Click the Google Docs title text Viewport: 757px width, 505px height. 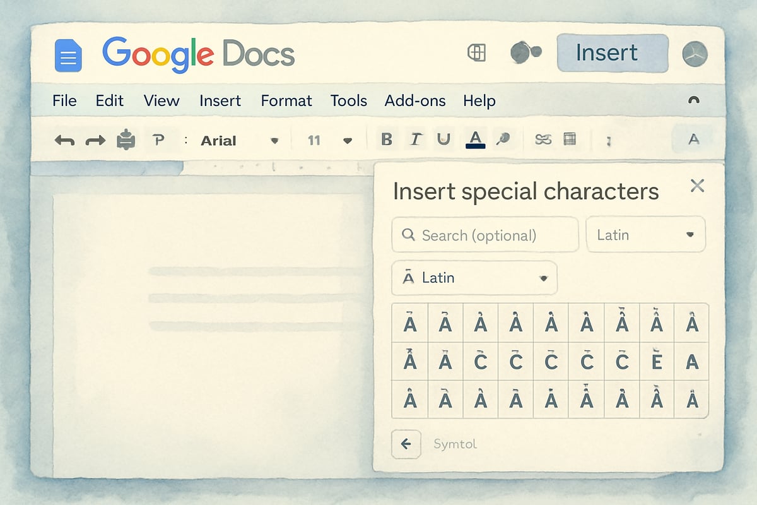(x=199, y=53)
